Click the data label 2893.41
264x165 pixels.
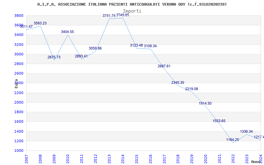coord(81,56)
